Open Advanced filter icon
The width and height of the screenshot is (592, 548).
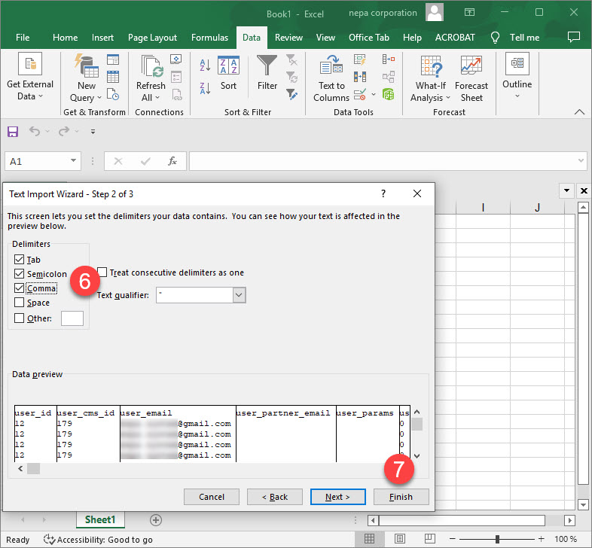click(x=291, y=94)
